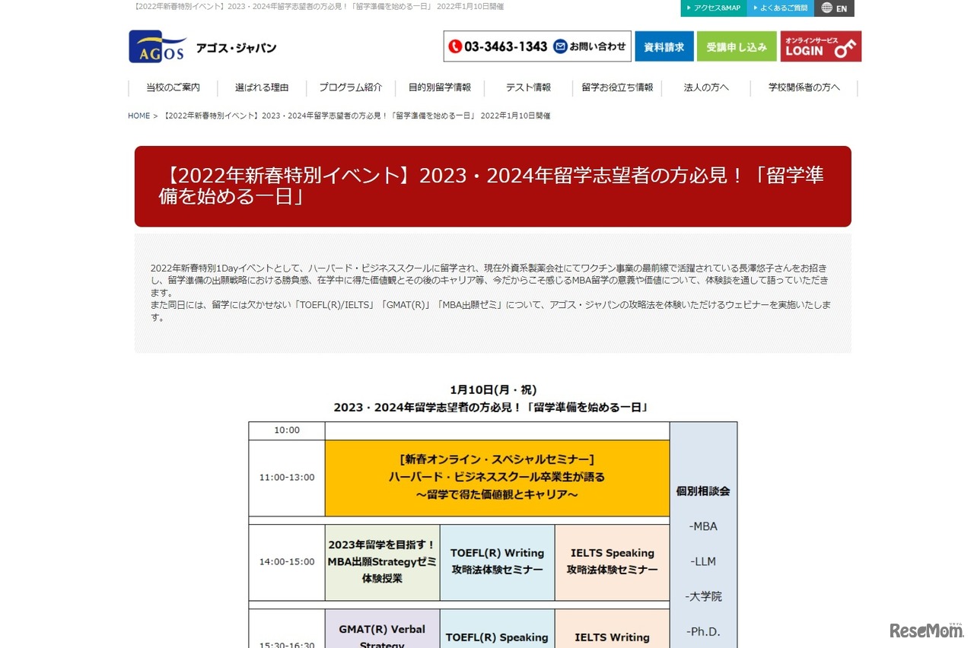Open プログラム紹介 menu
974x648 pixels.
coord(351,87)
